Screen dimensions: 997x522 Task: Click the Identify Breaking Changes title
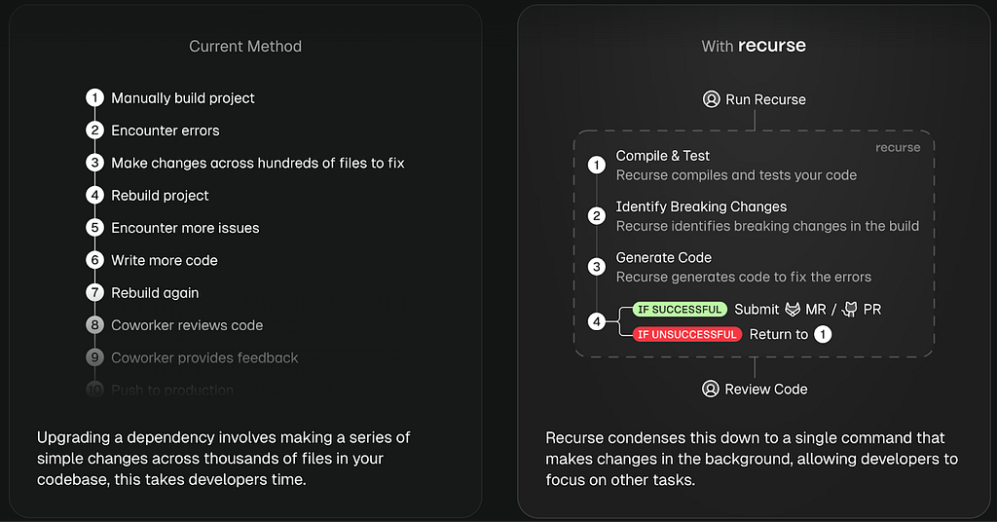(701, 206)
